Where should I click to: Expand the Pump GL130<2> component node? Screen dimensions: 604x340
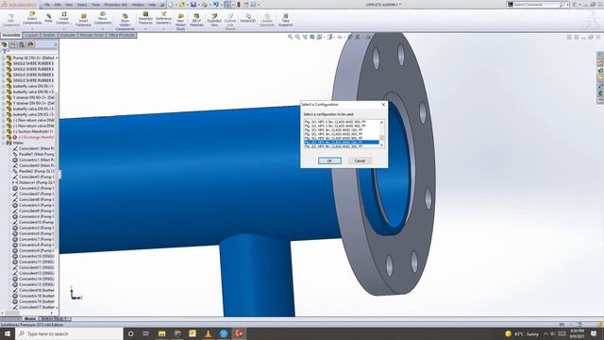pos(4,58)
